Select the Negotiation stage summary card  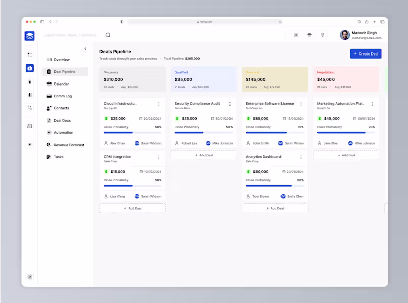tap(346, 79)
